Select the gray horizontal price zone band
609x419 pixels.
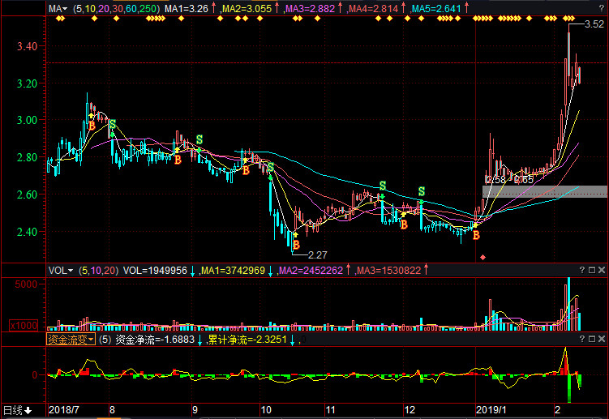[544, 191]
